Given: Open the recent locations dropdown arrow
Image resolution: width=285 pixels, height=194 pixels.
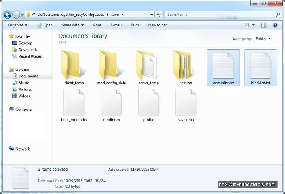Looking at the screenshot, I should coord(23,15).
